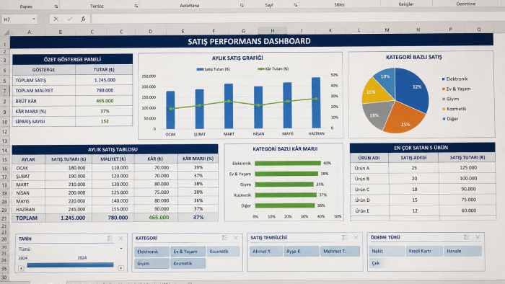Clear the filter on the SATIŞ TEMSİLCİSİ slicer
The height and width of the screenshot is (284, 505).
tap(356, 237)
